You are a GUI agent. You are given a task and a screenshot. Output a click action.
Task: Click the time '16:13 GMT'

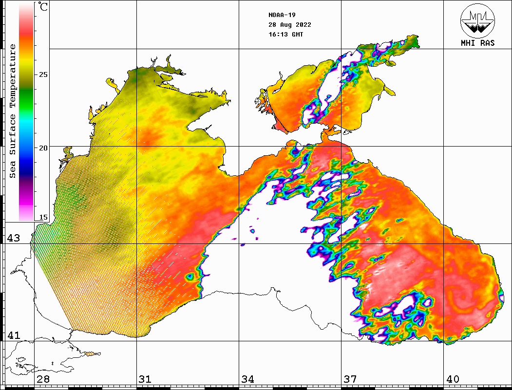(x=285, y=35)
